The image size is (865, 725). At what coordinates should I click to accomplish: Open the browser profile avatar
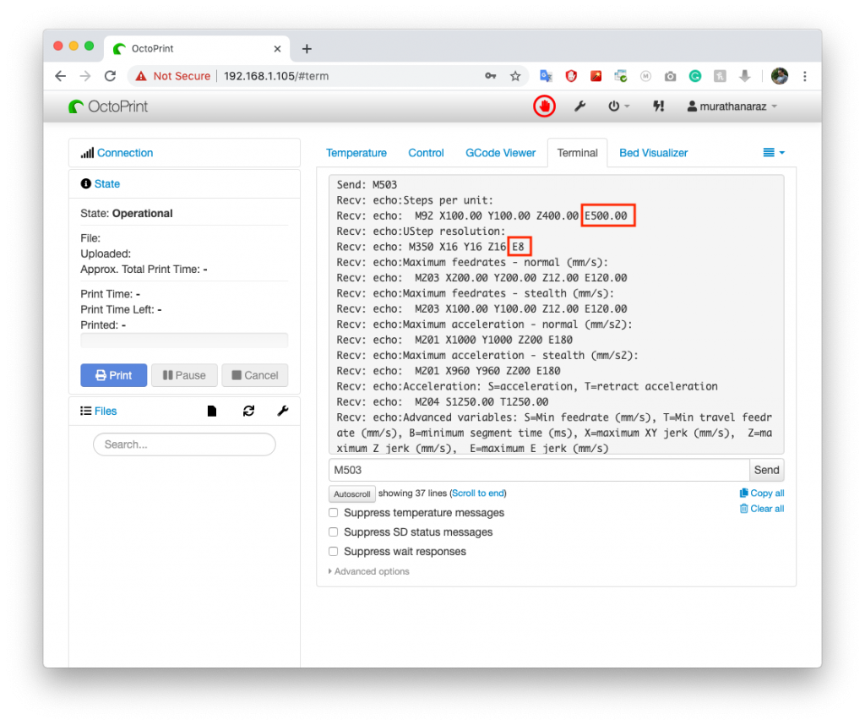tap(780, 76)
